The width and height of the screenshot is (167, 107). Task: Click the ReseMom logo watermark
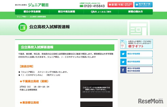151,101
